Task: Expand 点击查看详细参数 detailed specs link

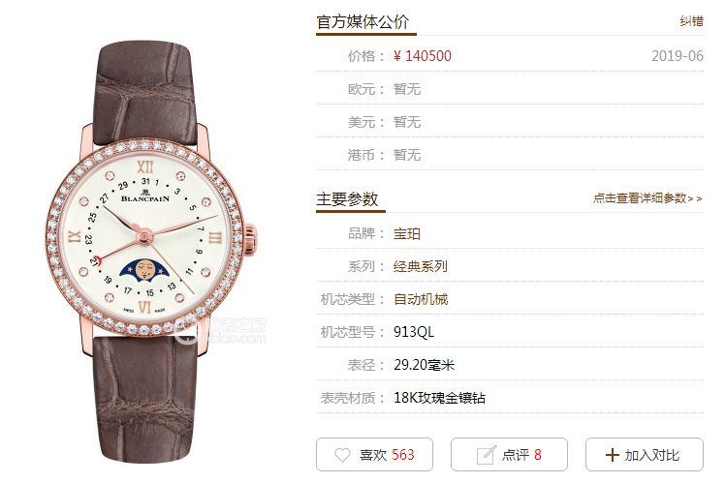Action: point(647,198)
